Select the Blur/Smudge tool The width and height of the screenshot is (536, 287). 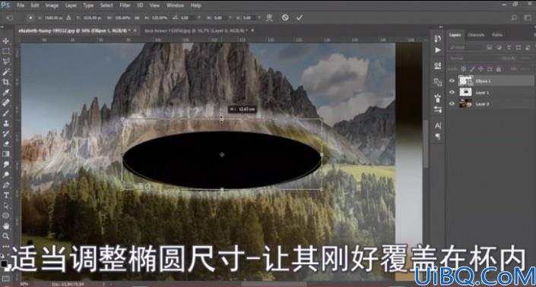coord(6,164)
